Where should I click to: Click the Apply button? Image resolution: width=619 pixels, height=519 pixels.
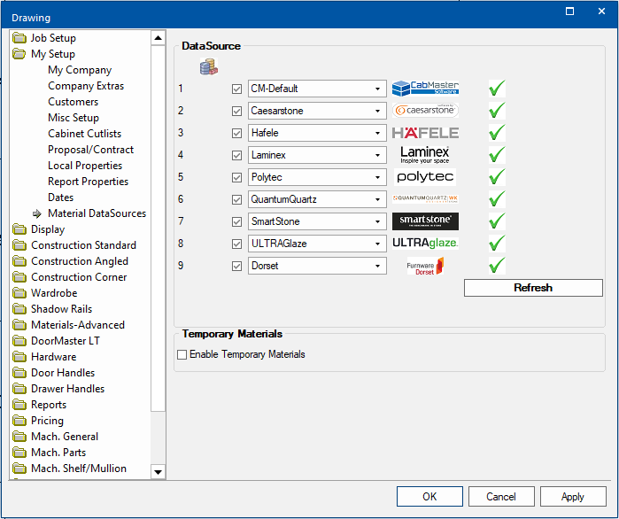tap(573, 497)
